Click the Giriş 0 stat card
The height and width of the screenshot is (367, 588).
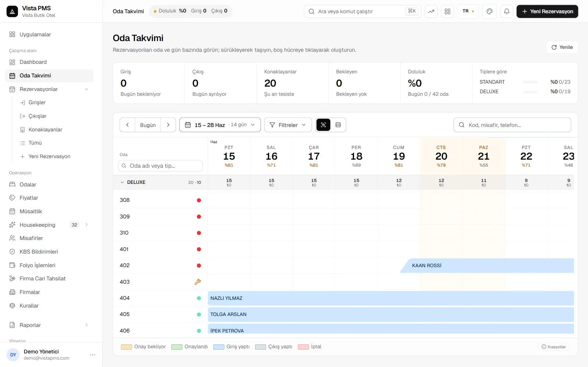[x=149, y=83]
